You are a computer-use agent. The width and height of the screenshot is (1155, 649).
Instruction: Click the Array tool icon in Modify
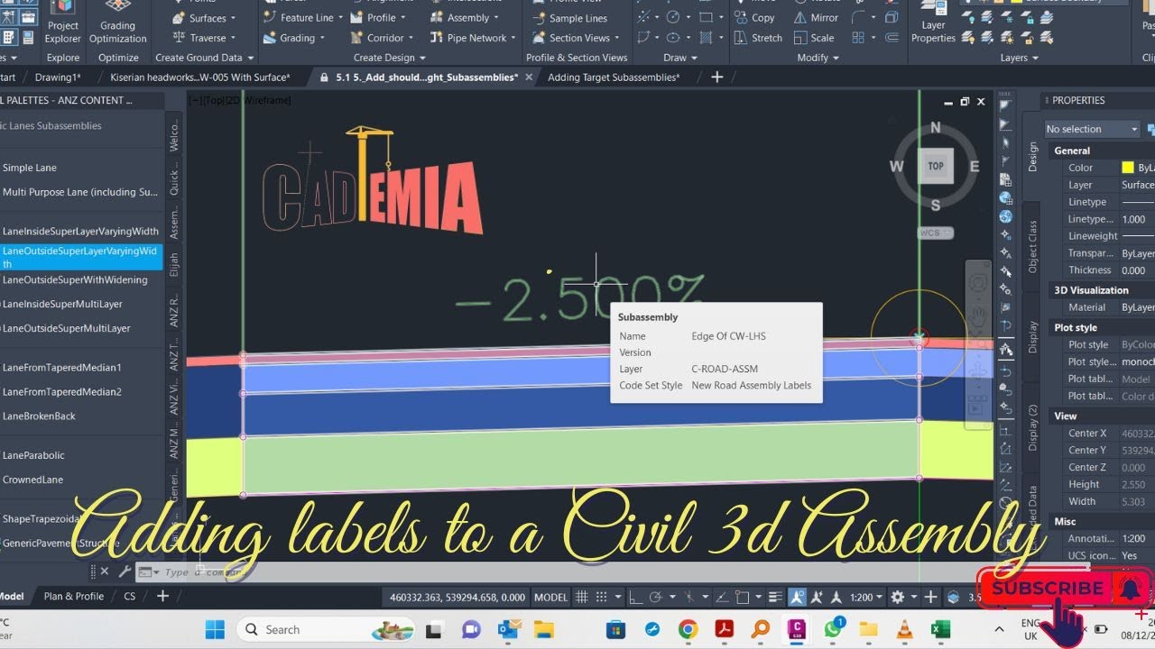click(857, 38)
